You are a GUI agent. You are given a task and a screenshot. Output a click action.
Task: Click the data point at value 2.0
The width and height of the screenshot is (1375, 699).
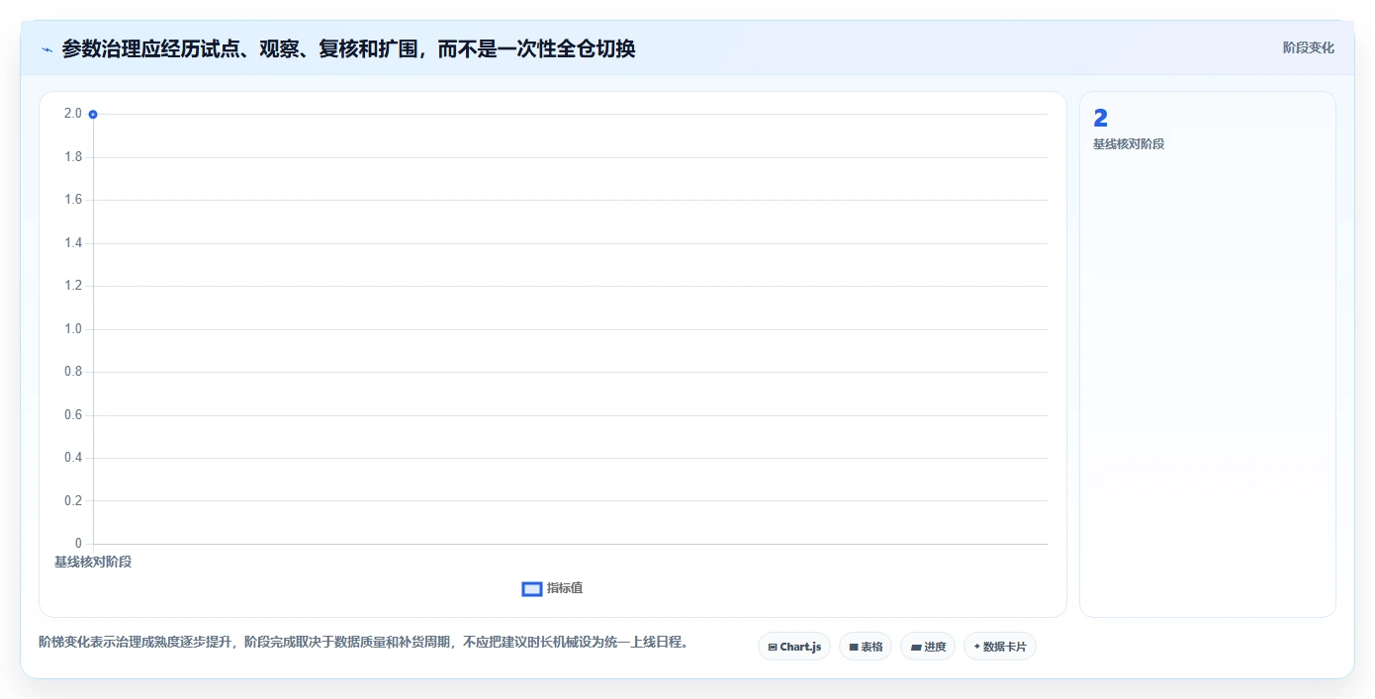pos(93,114)
